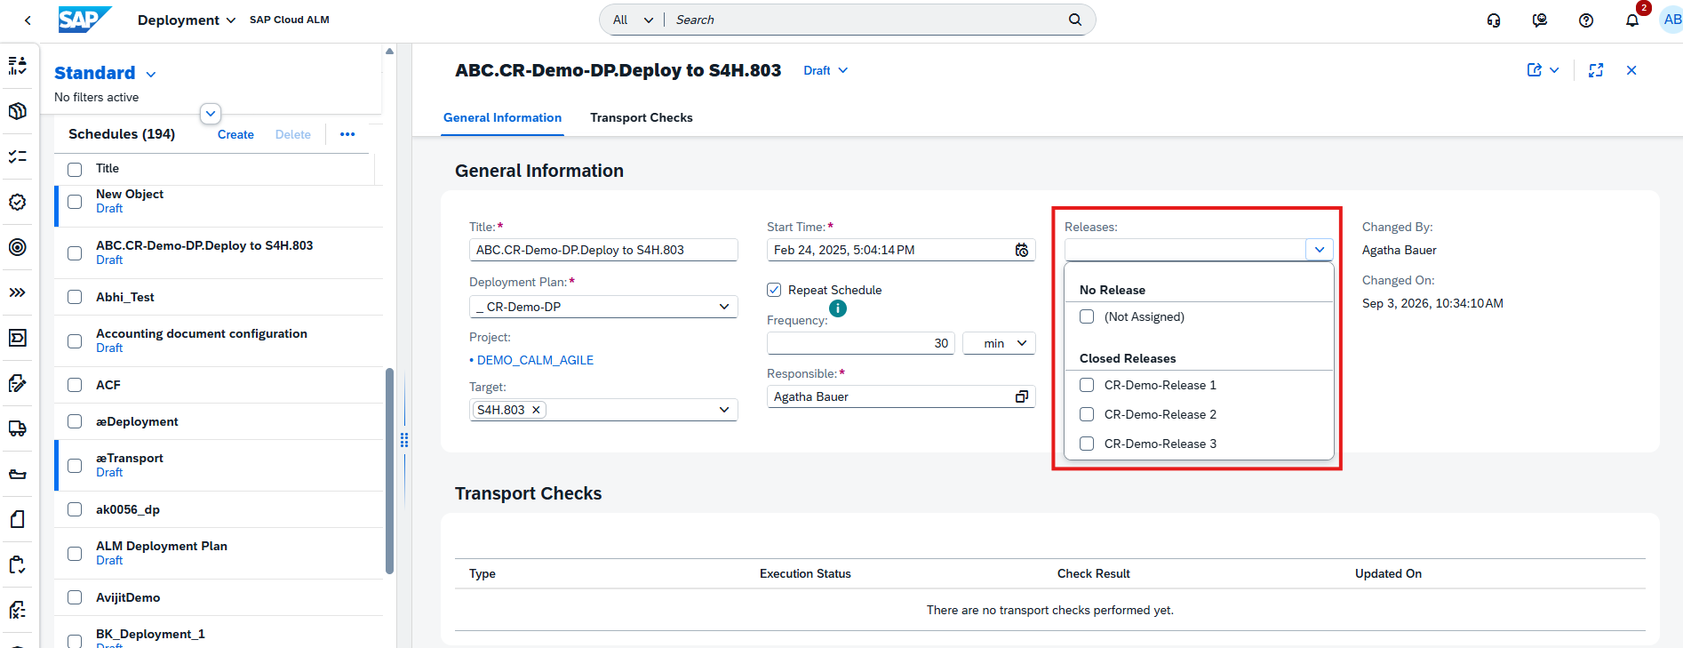This screenshot has width=1683, height=648.
Task: Sort by Execution Status column header
Action: (x=805, y=573)
